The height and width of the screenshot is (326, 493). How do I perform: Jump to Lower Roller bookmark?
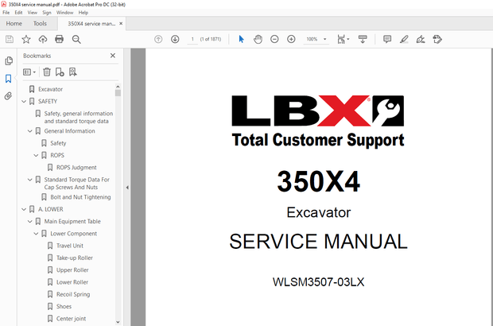pyautogui.click(x=72, y=282)
